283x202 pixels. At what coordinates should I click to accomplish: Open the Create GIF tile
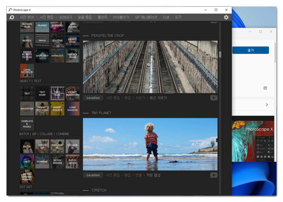[x=42, y=146]
